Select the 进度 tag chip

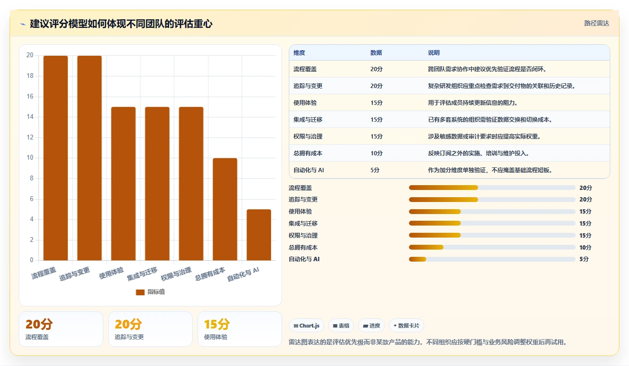371,326
